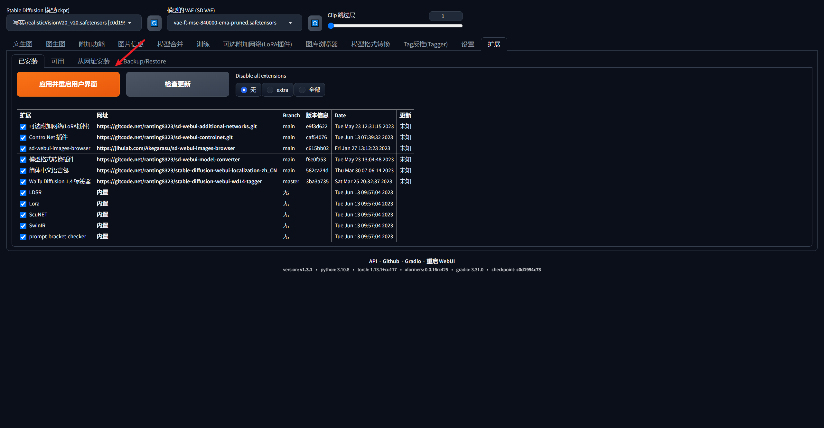Choose 全部 to disable all extensions
This screenshot has width=824, height=428.
[302, 90]
